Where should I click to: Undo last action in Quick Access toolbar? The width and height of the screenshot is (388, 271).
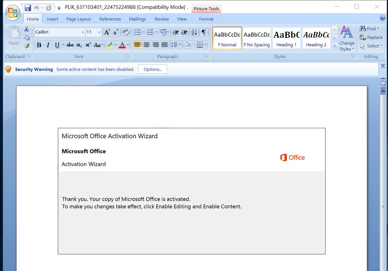36,8
